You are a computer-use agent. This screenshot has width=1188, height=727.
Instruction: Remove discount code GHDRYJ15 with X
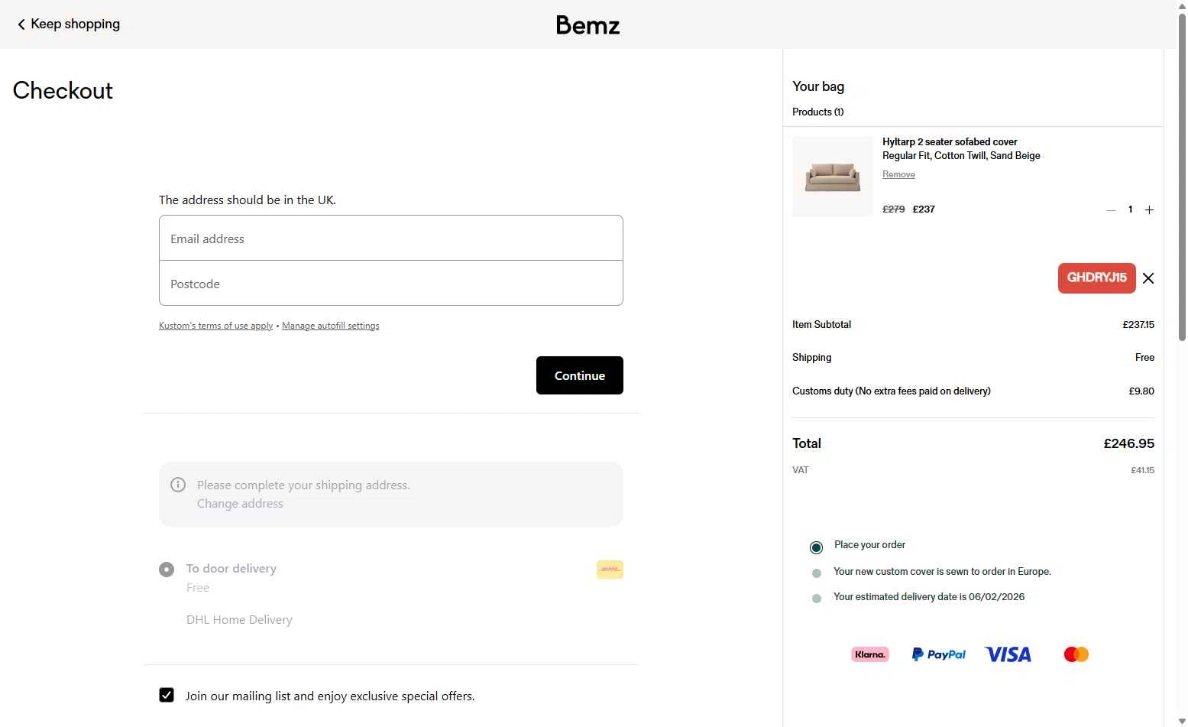1148,278
